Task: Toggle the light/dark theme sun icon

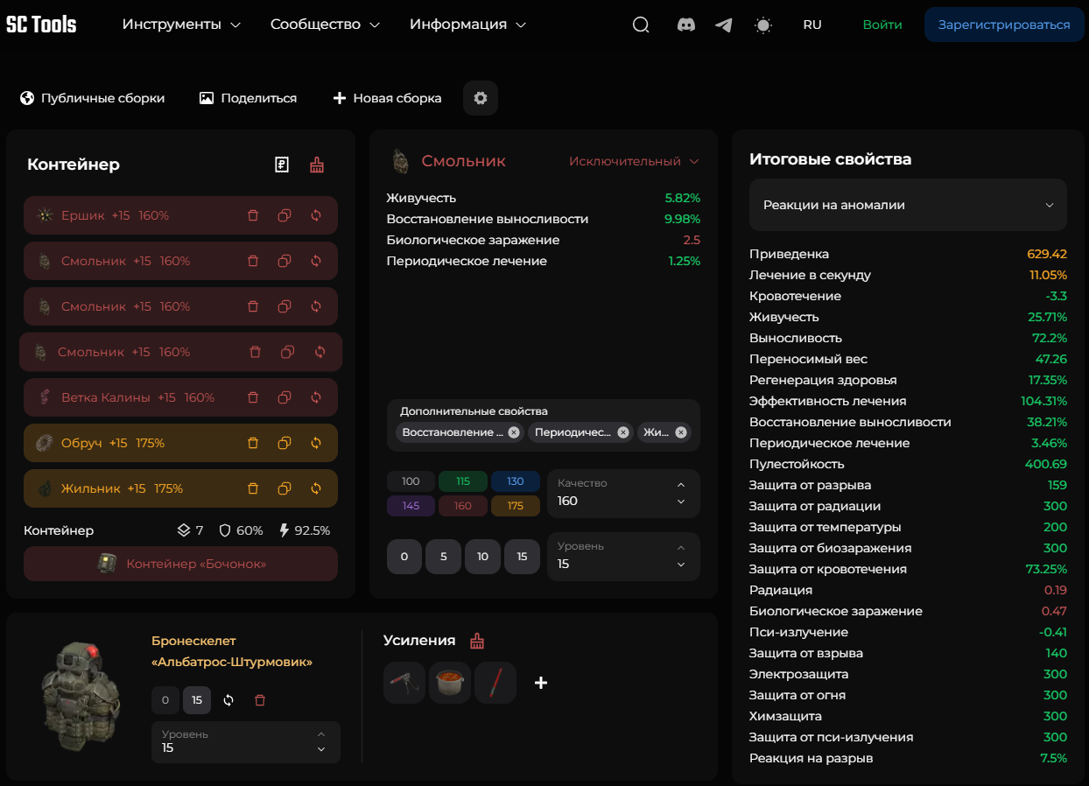Action: pos(763,25)
